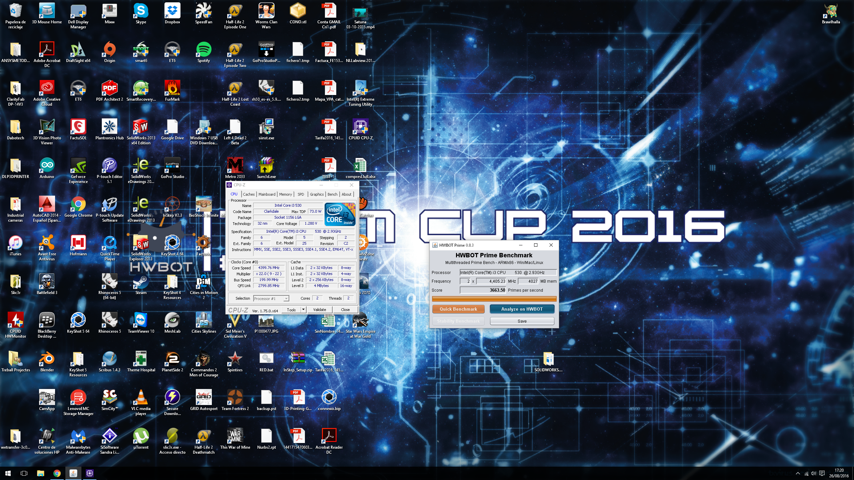Click the Score field showing 3663.50
The image size is (854, 480).
[x=483, y=290]
